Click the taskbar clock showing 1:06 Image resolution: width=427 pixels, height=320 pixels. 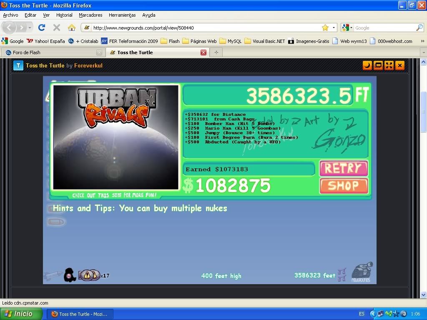pyautogui.click(x=415, y=314)
